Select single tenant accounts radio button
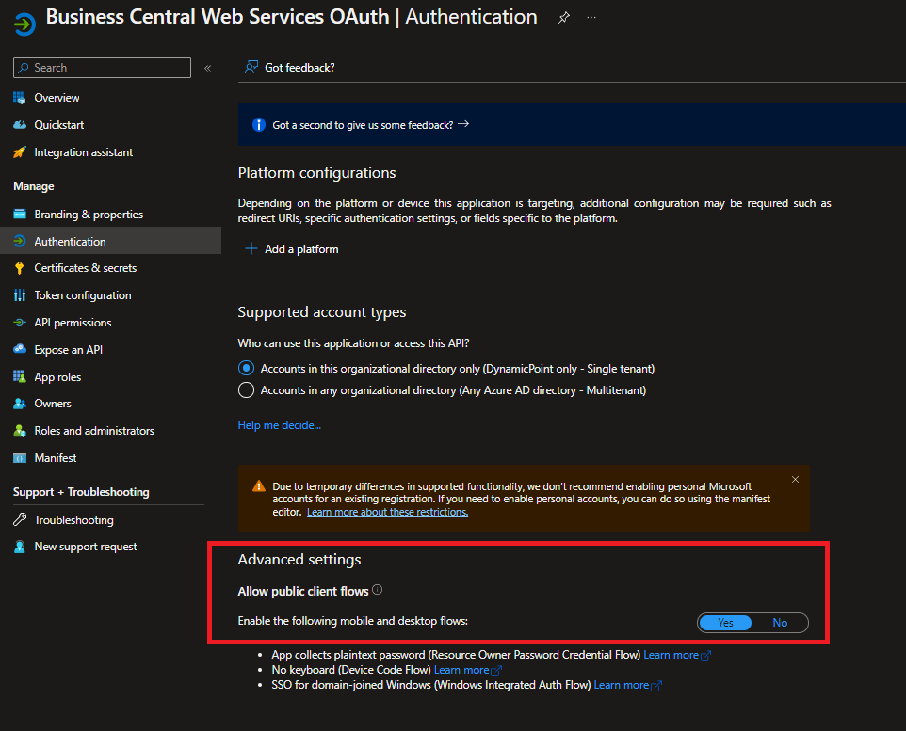Image resolution: width=906 pixels, height=731 pixels. coord(246,369)
